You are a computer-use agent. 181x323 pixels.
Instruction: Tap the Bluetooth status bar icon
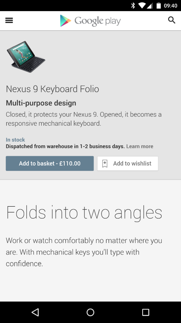[x=133, y=5]
